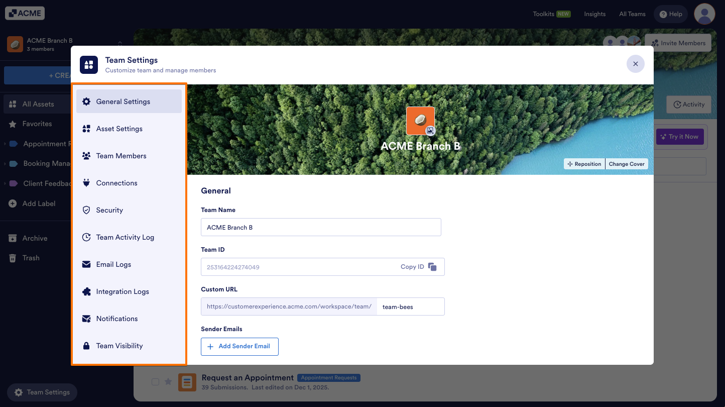The width and height of the screenshot is (725, 407).
Task: Click Reposition cover button
Action: pos(584,164)
